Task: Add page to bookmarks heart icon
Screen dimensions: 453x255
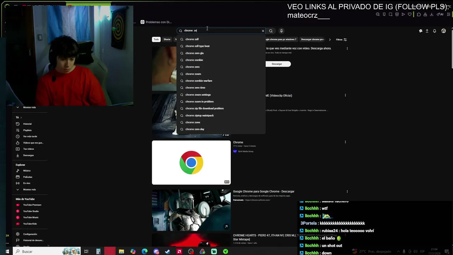Action: pyautogui.click(x=410, y=15)
